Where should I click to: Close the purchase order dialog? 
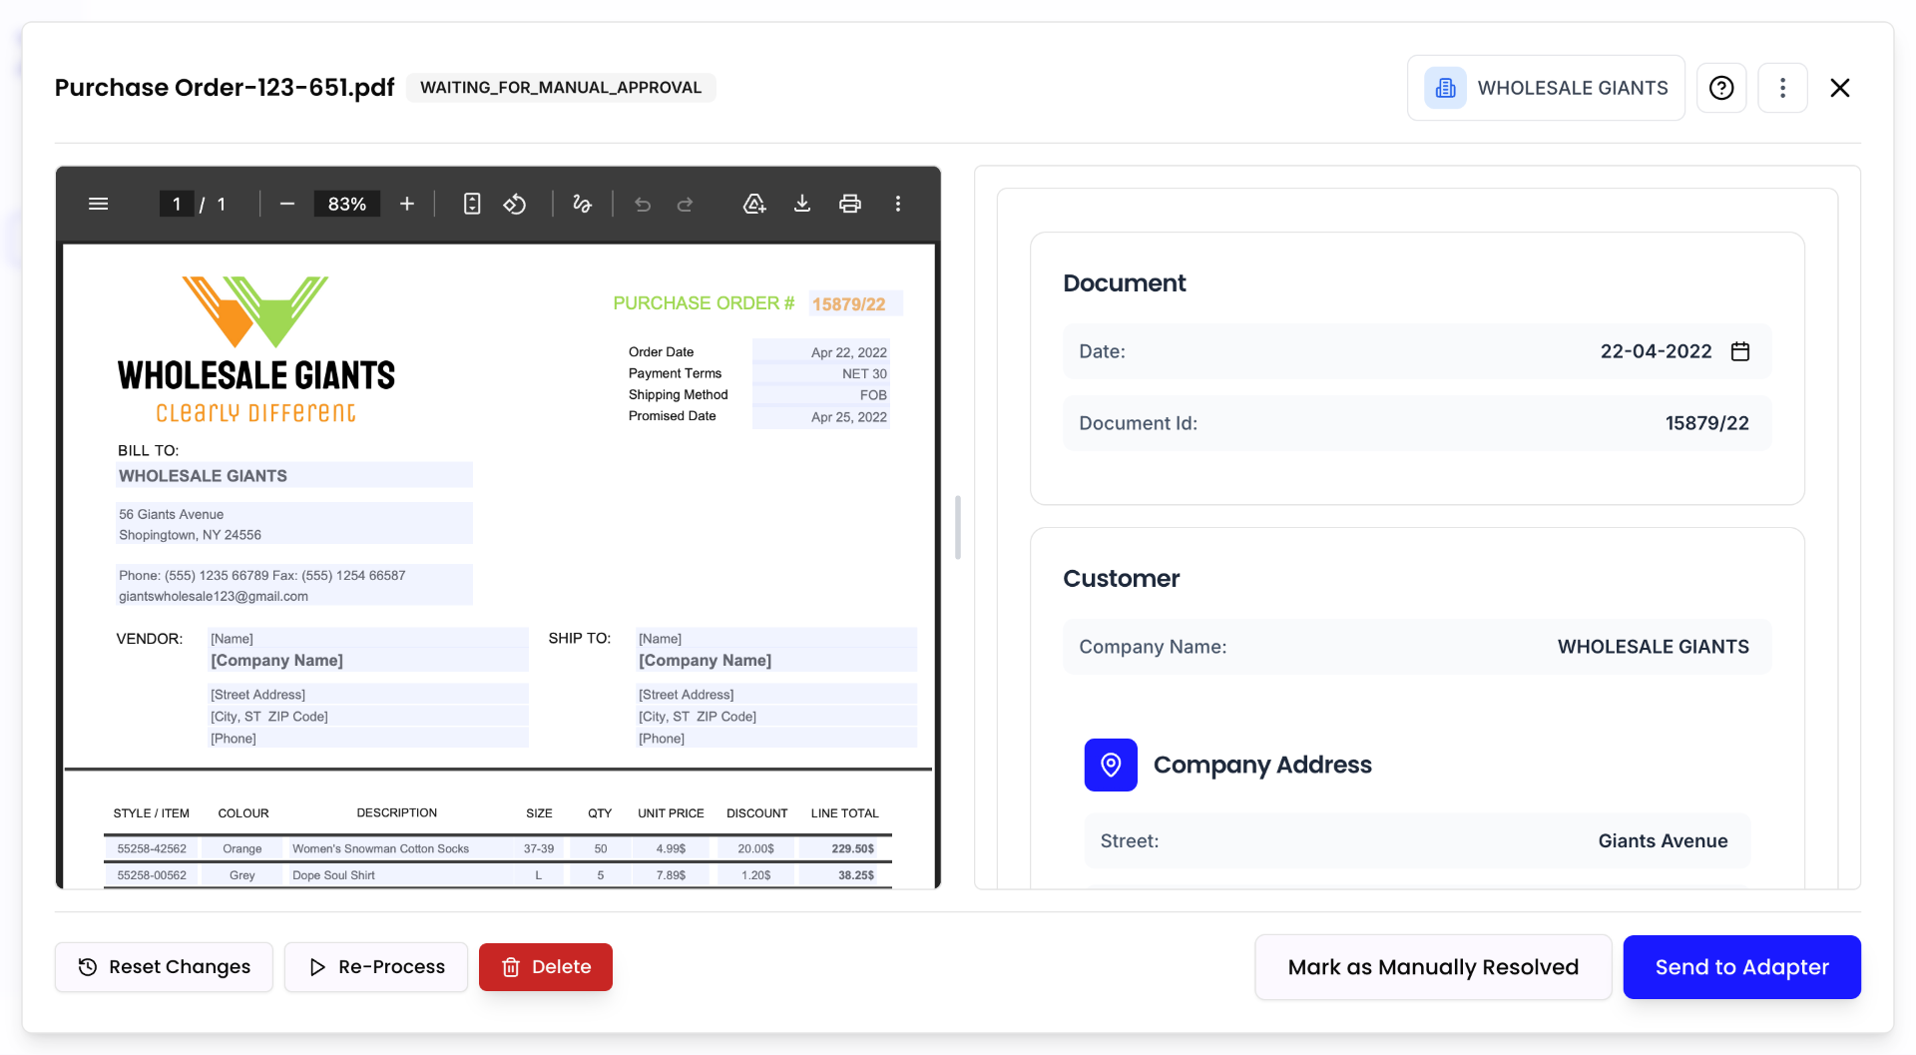[x=1840, y=88]
